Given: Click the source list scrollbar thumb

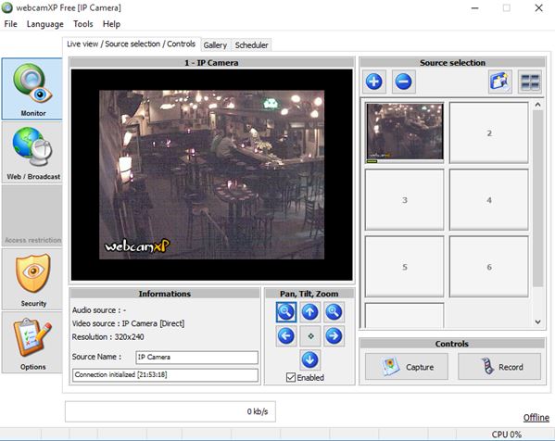Looking at the screenshot, I should click(538, 198).
